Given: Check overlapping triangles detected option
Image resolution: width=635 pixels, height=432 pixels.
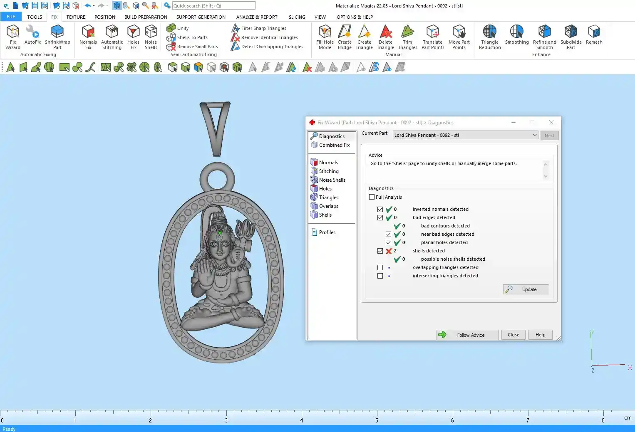Looking at the screenshot, I should 380,268.
